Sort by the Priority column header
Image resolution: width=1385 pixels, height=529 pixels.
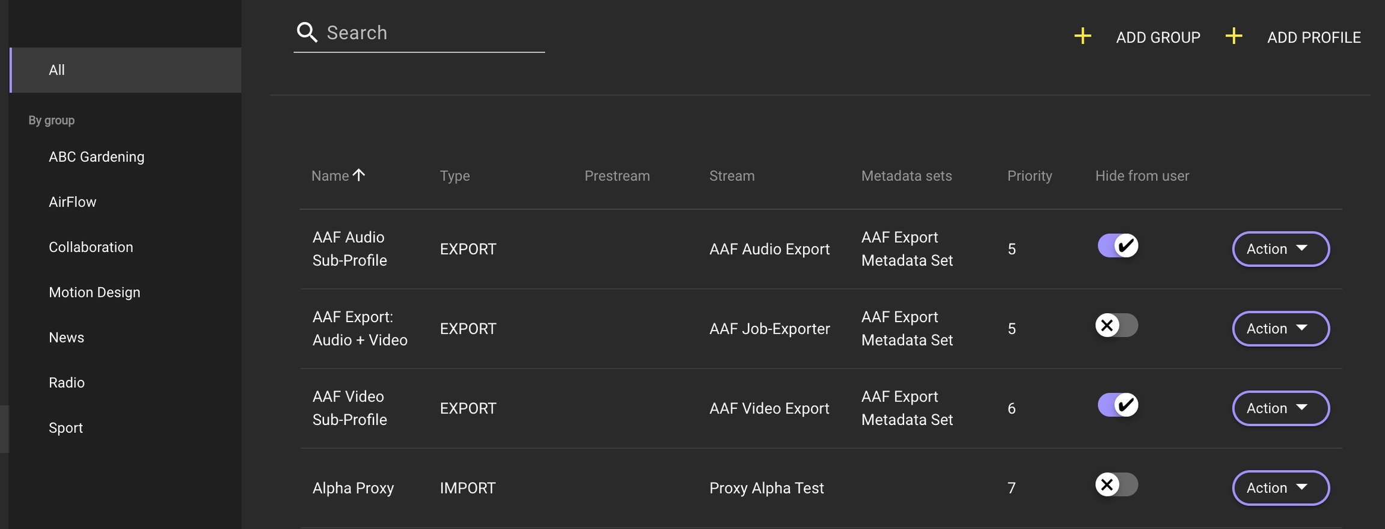point(1029,176)
